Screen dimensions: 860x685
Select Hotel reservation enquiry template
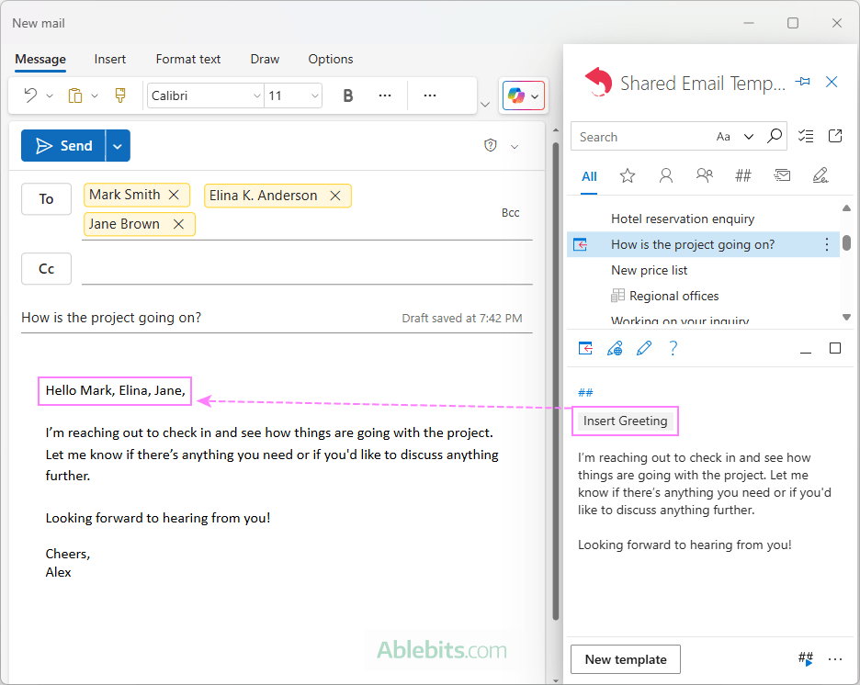[703, 219]
